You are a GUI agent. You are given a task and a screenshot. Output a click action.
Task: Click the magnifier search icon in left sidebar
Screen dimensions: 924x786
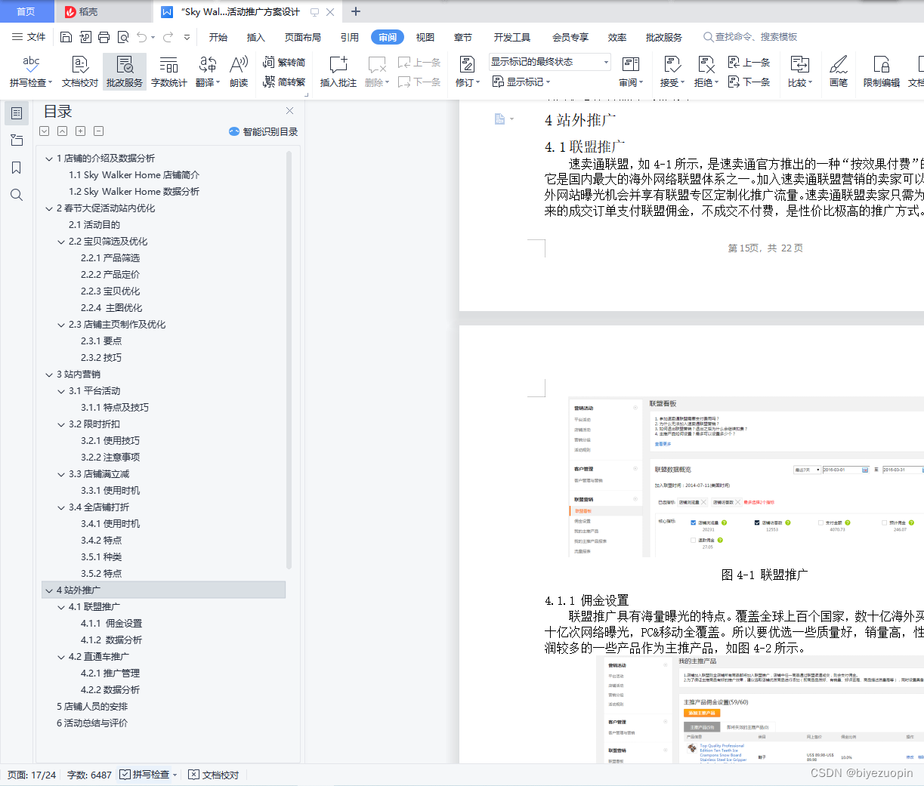(17, 195)
